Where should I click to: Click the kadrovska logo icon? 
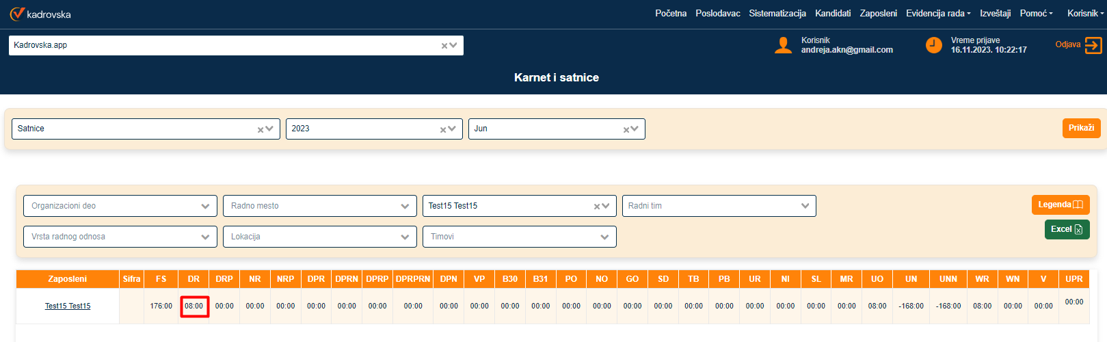(x=16, y=14)
